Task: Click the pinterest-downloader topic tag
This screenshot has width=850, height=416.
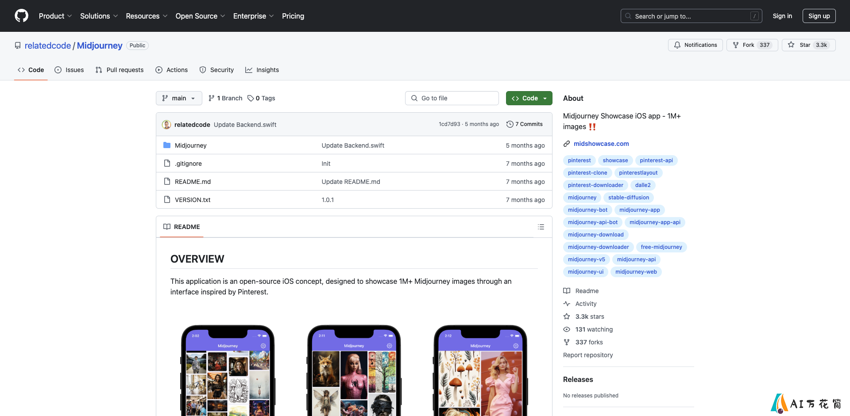Action: point(595,185)
